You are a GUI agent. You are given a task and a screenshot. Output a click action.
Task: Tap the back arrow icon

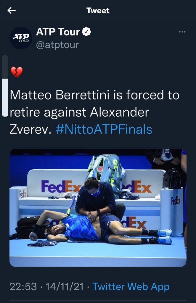(x=12, y=10)
